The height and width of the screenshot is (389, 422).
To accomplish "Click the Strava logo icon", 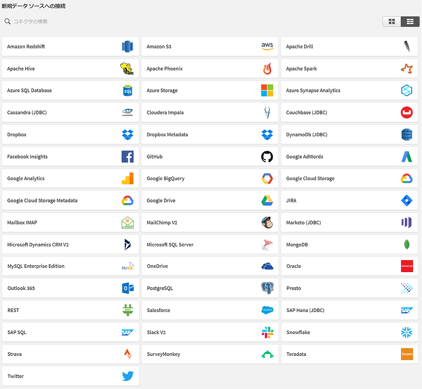I will pyautogui.click(x=128, y=354).
